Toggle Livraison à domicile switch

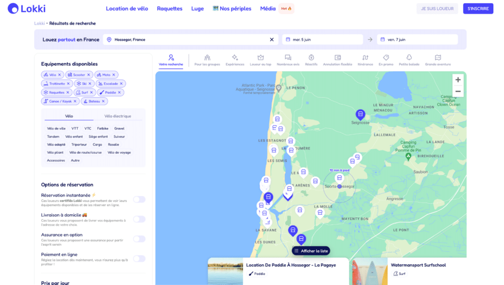click(140, 219)
